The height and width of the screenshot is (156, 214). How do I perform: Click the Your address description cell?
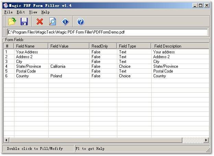pyautogui.click(x=164, y=52)
